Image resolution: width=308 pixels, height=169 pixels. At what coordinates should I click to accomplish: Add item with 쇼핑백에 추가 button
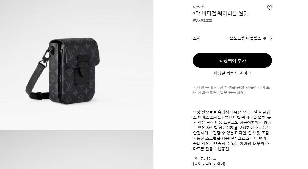coord(232,61)
